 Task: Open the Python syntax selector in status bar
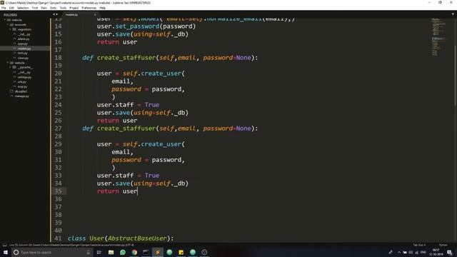click(x=443, y=245)
